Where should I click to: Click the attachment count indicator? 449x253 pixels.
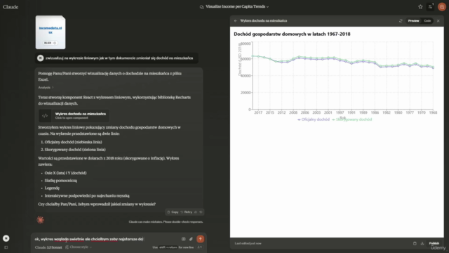pyautogui.click(x=199, y=247)
